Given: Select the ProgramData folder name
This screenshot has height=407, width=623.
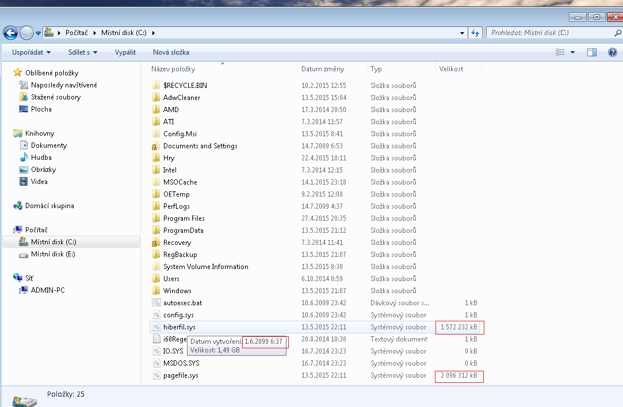Looking at the screenshot, I should coord(183,231).
